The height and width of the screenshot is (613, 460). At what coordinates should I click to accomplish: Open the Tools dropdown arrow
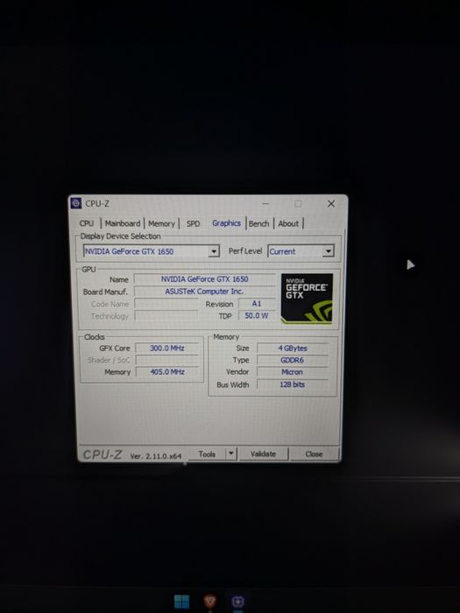pyautogui.click(x=230, y=454)
